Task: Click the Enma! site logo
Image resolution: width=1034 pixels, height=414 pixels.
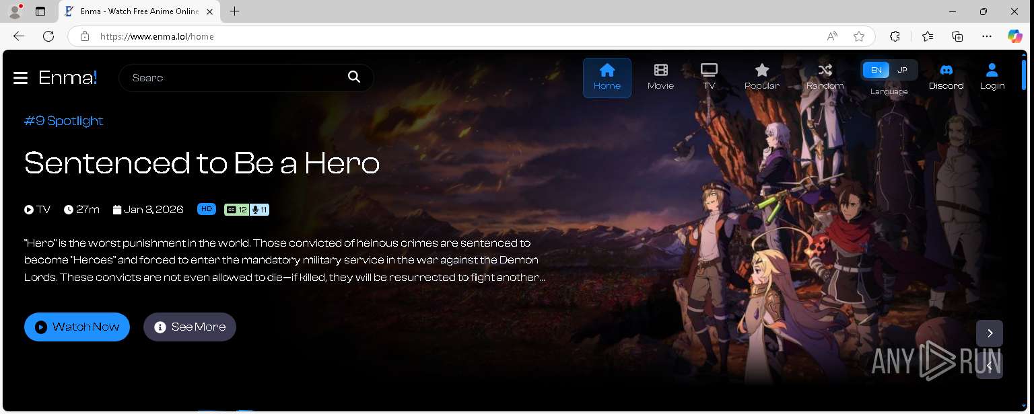Action: [x=68, y=78]
